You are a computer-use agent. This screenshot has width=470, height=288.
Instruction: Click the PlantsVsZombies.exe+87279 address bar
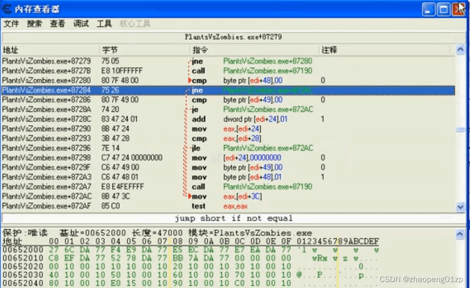[233, 37]
